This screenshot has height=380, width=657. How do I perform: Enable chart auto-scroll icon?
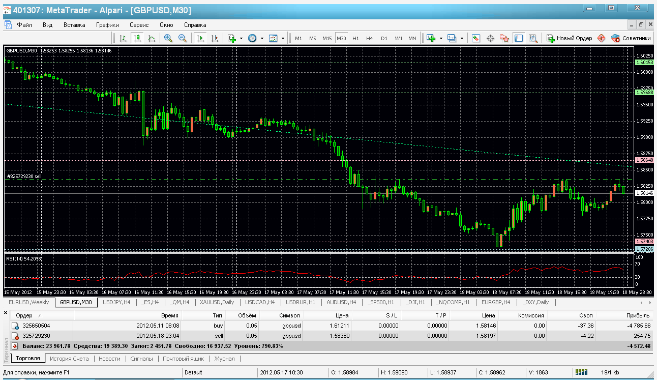coord(200,38)
